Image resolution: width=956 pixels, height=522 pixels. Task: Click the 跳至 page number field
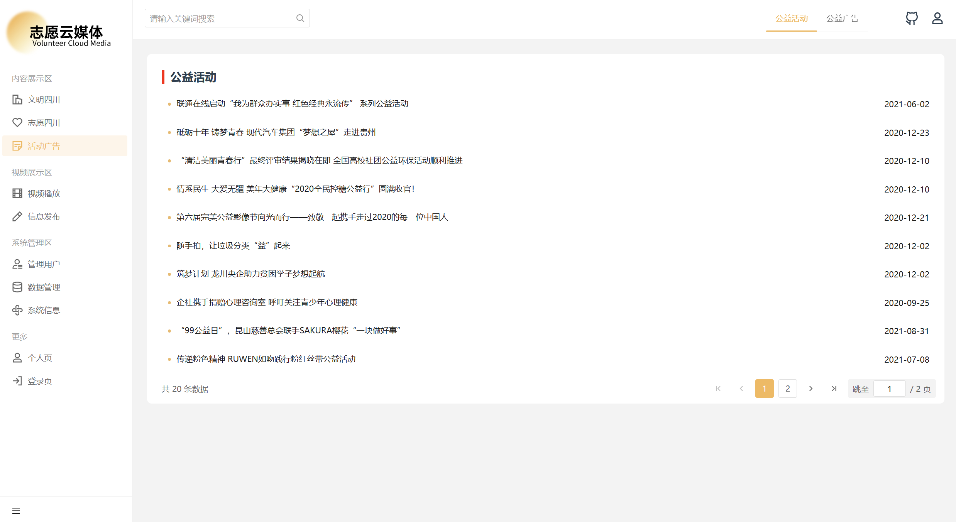pyautogui.click(x=889, y=389)
